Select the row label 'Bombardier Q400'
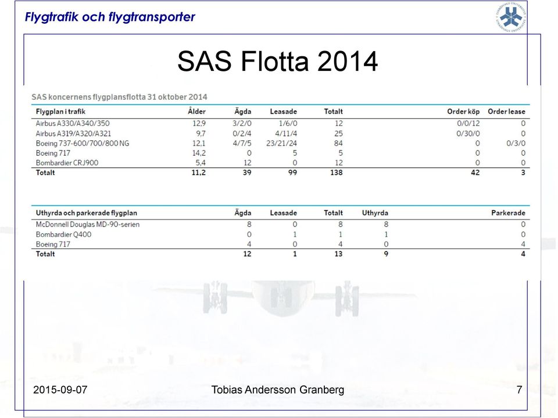 point(63,235)
